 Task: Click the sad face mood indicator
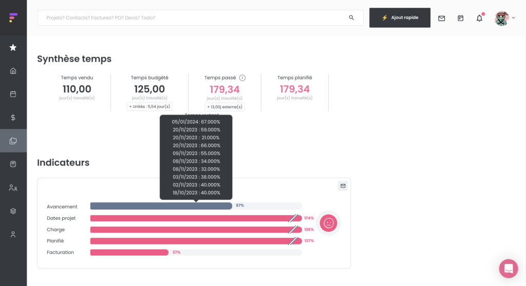point(328,223)
